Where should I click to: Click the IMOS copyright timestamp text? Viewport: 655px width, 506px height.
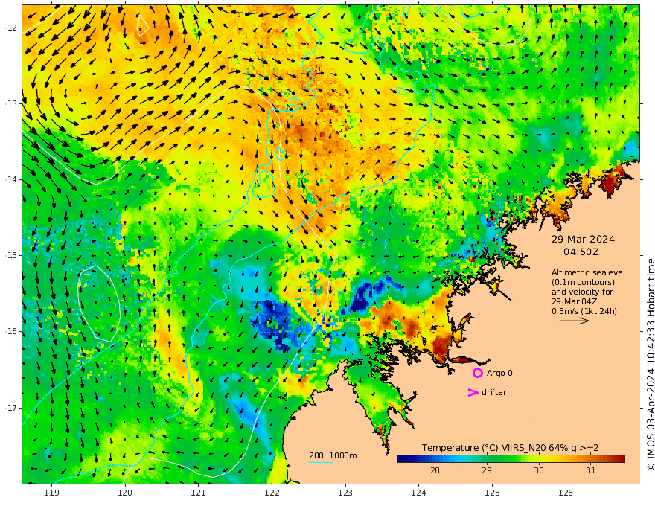click(x=651, y=364)
